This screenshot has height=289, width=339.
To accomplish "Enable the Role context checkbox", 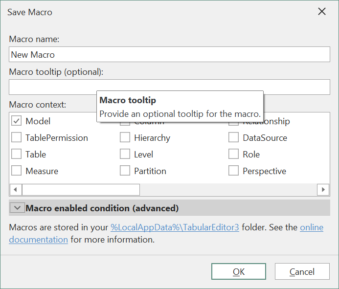I will [233, 155].
